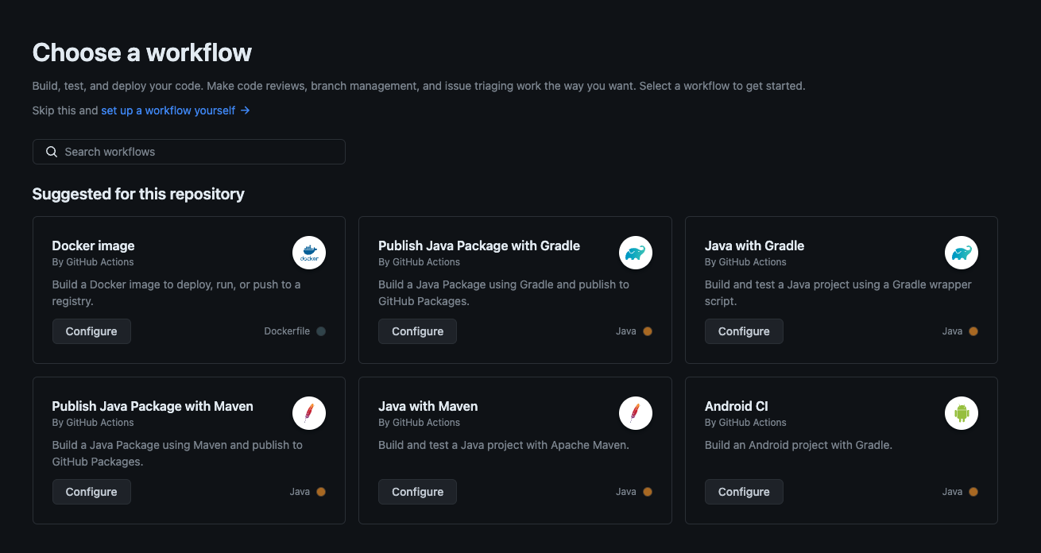
Task: Click the Dockerfile language color dot
Action: point(321,331)
